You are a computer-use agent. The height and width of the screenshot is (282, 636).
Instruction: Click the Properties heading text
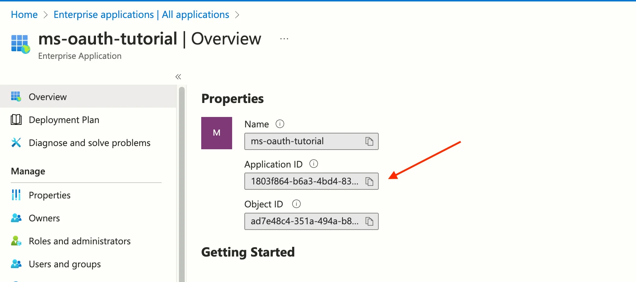tap(232, 99)
